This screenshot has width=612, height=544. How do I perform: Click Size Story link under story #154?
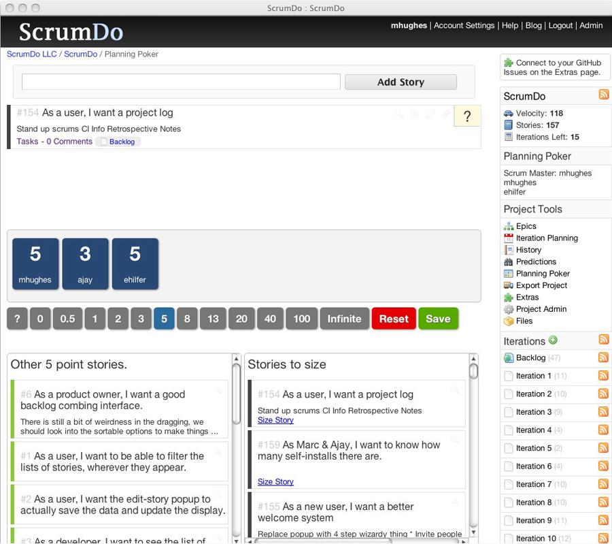275,420
